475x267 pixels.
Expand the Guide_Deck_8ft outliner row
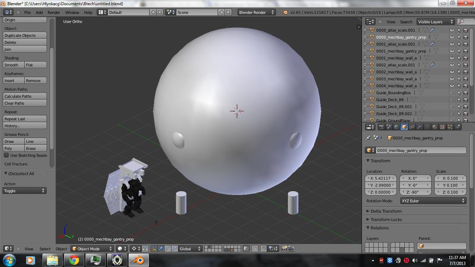(x=366, y=100)
